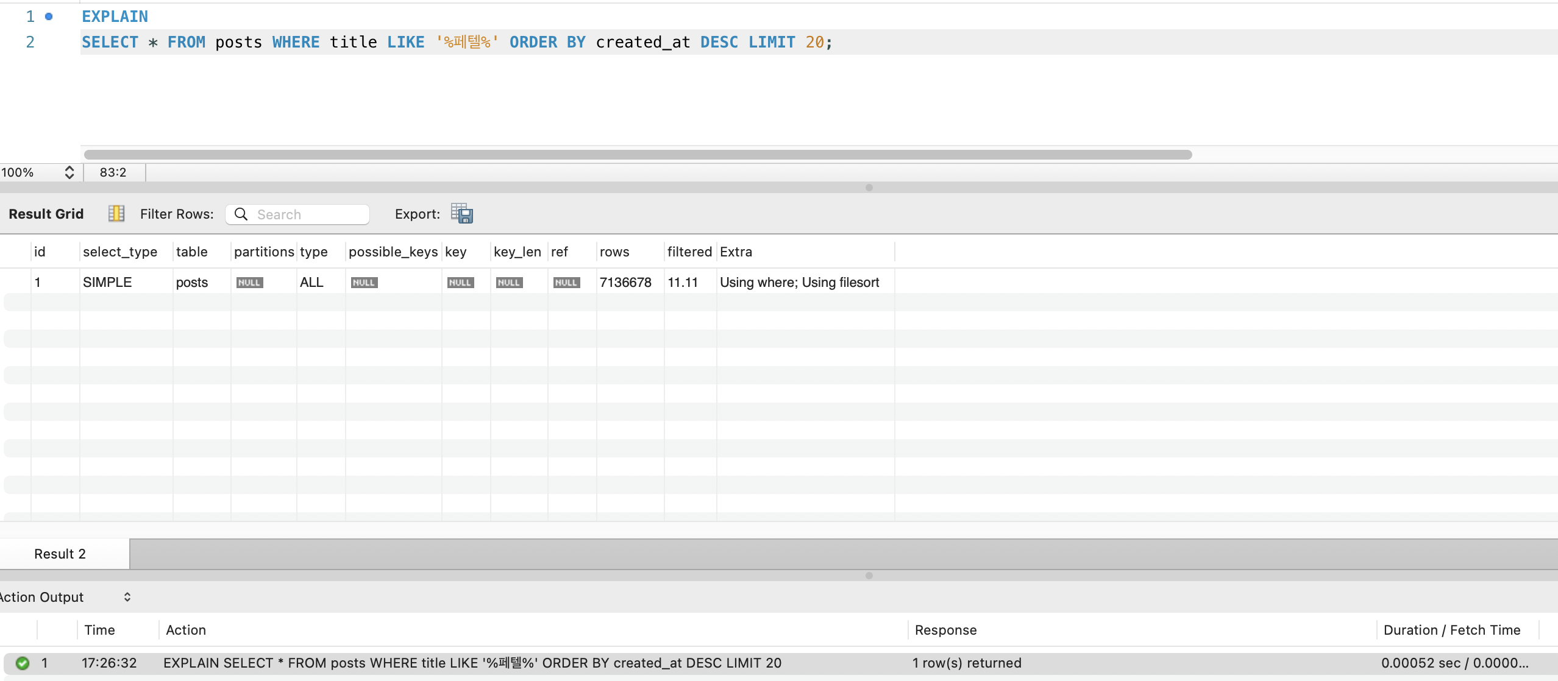1558x681 pixels.
Task: Click the Extra column header
Action: 736,252
